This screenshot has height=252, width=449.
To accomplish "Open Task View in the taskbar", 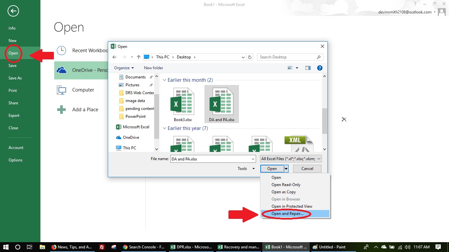I will pos(30,247).
